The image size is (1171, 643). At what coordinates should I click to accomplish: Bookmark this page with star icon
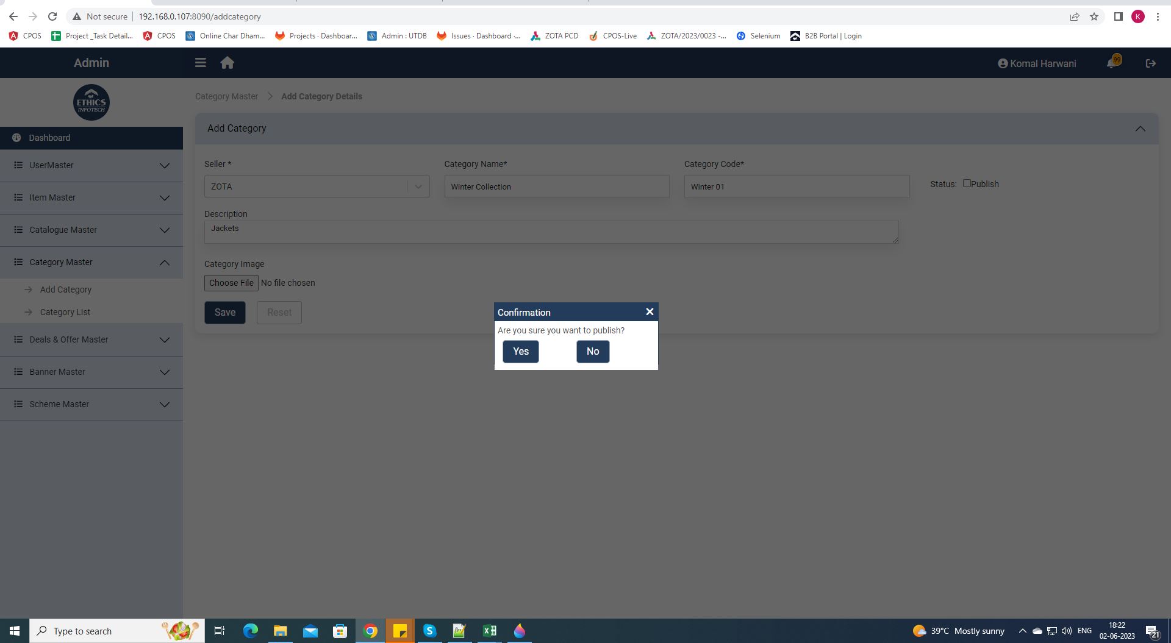(1094, 16)
